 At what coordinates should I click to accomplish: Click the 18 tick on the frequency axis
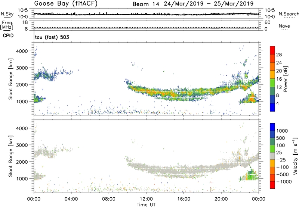(25, 22)
